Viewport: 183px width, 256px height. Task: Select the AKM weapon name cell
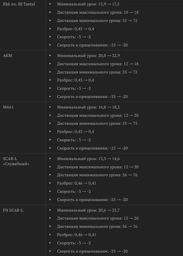click(x=7, y=56)
